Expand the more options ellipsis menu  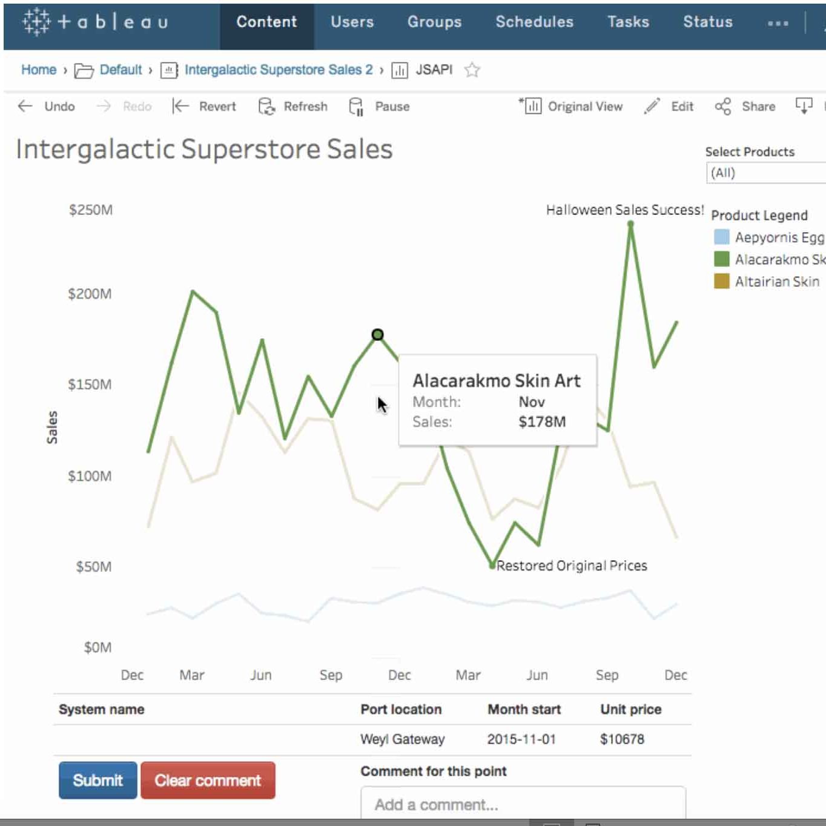pyautogui.click(x=778, y=23)
